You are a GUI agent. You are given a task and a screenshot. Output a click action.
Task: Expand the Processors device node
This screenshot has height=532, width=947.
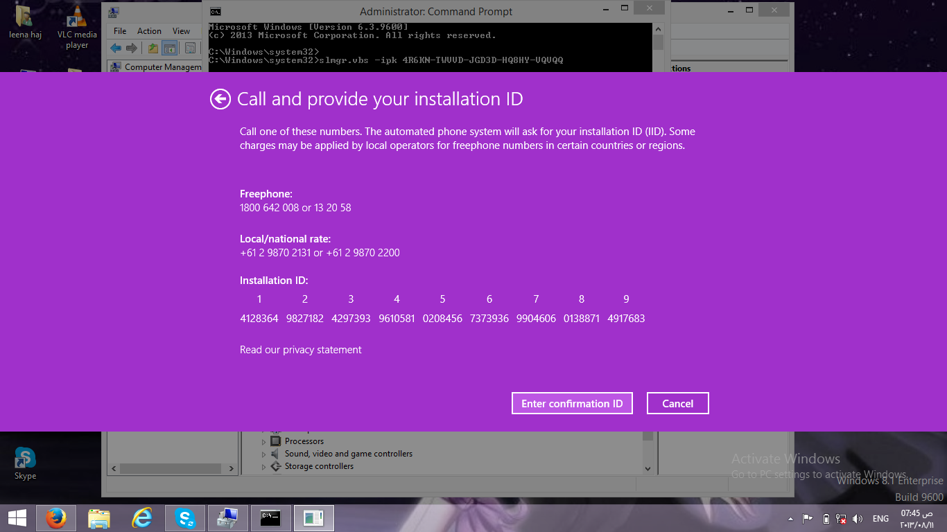[x=263, y=441]
